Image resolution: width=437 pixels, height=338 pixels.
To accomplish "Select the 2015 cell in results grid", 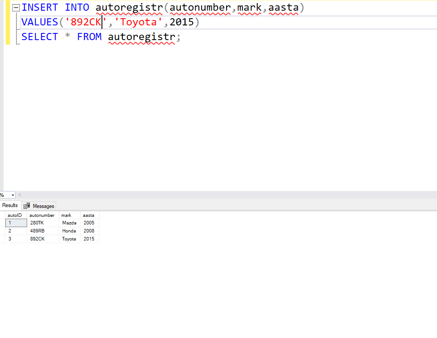I will [x=89, y=239].
